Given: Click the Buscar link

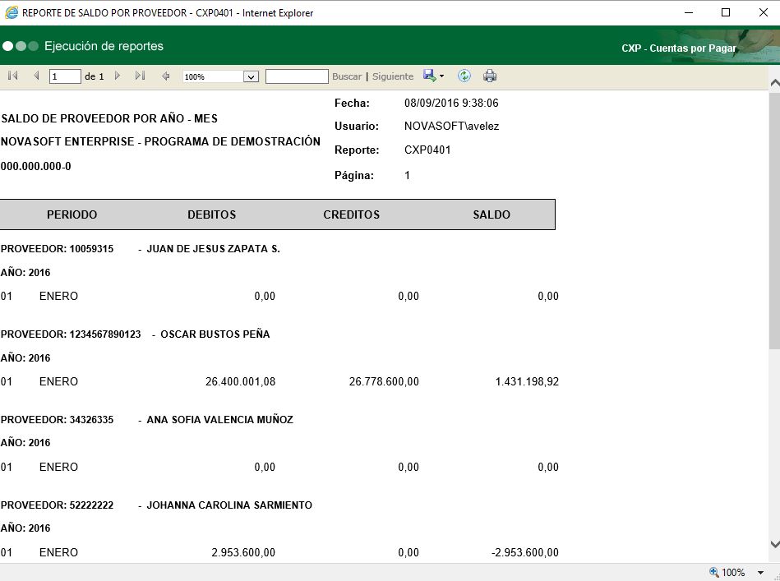Looking at the screenshot, I should tap(347, 76).
